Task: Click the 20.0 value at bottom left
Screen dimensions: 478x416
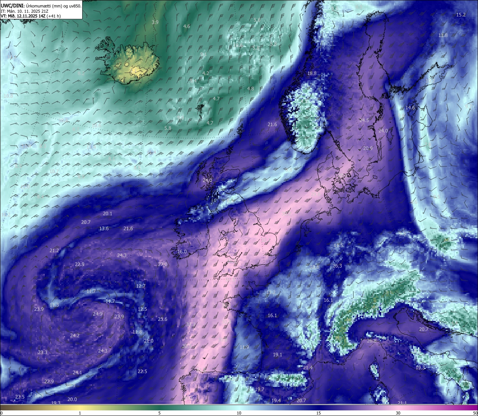Action: tap(72, 400)
